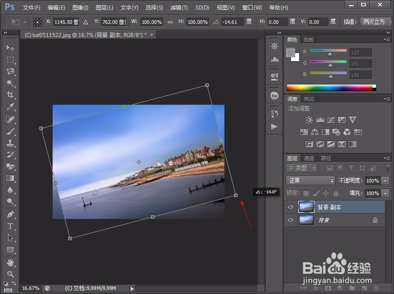The height and width of the screenshot is (294, 394).
Task: Toggle relative positioning triangle for reference point
Action: point(86,22)
